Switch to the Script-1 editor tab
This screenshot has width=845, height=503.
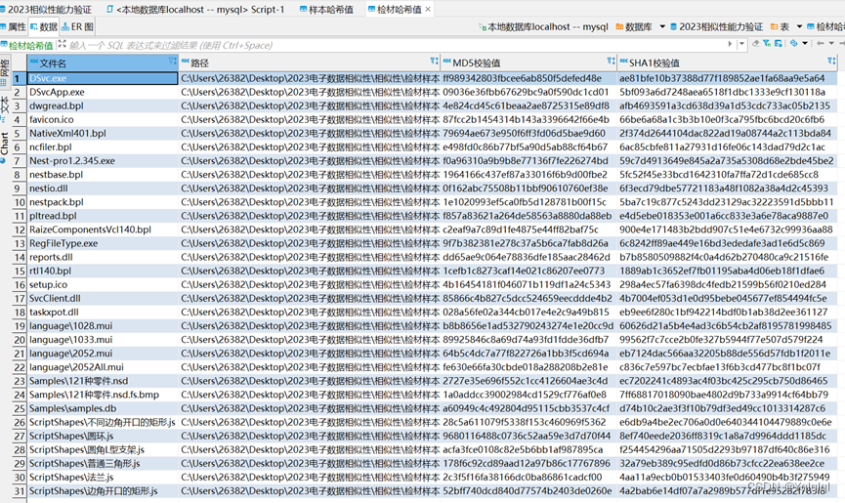coord(195,9)
